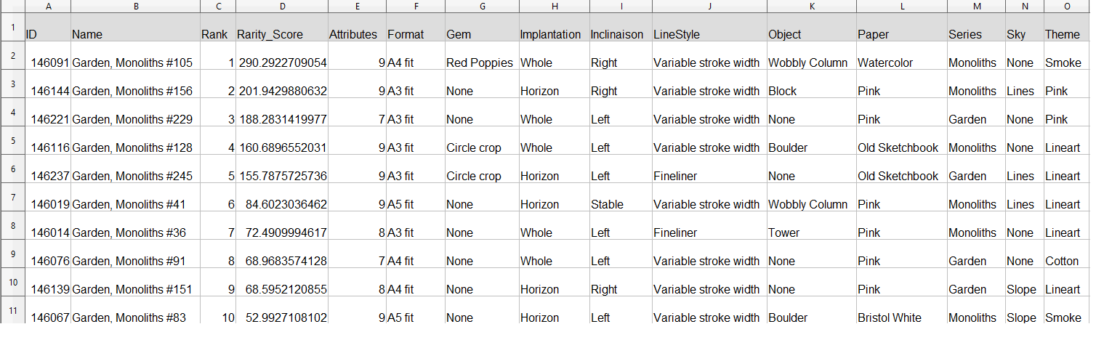Click the 'Cotton' theme cell

point(1065,261)
